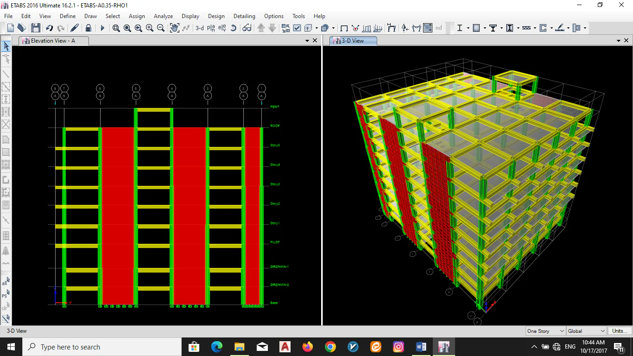Click the Save model floppy icon
This screenshot has height=356, width=633.
35,28
